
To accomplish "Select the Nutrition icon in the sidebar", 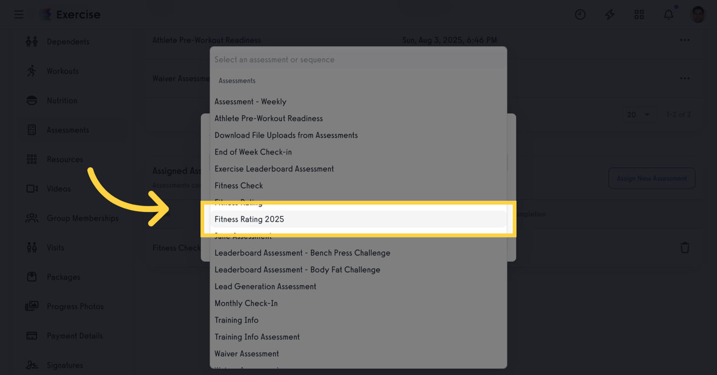I will pos(31,100).
